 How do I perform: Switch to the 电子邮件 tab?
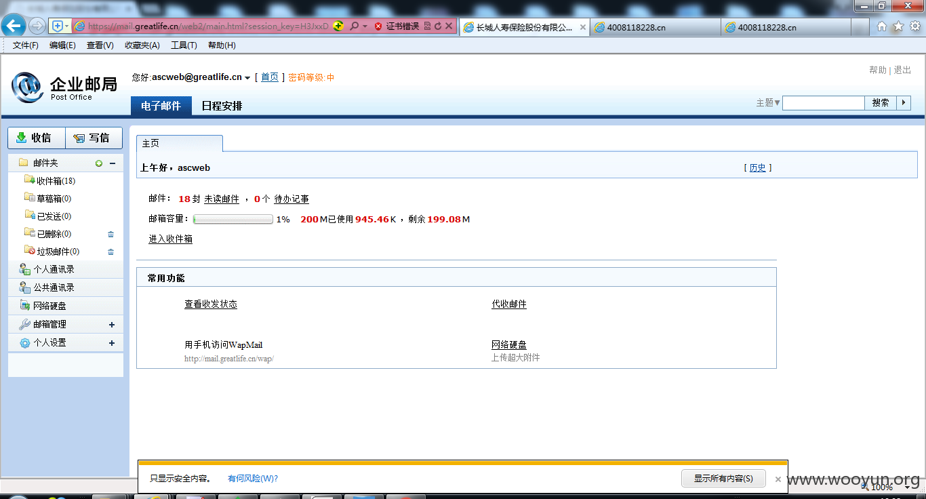(161, 106)
